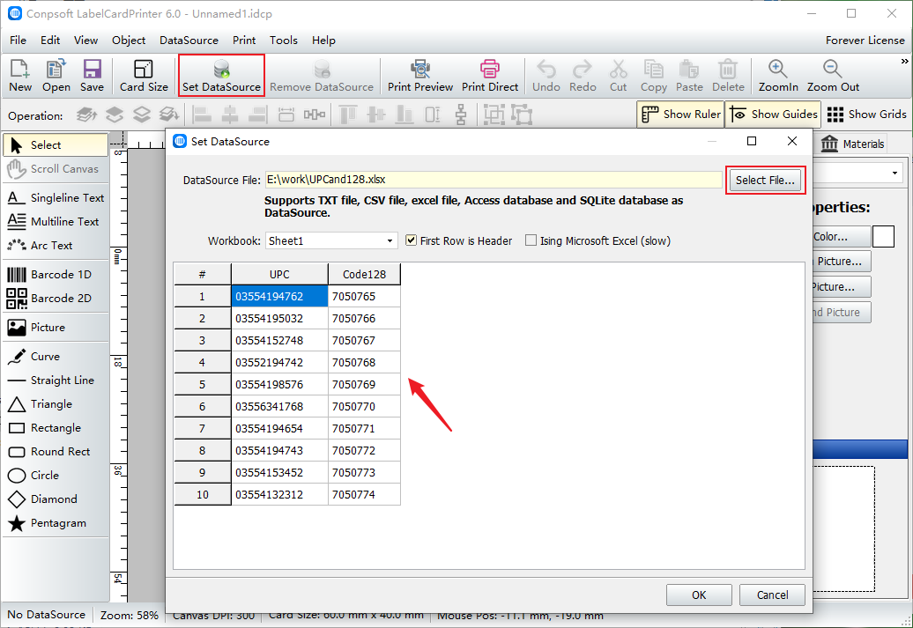Open the Object menu
This screenshot has width=913, height=628.
click(129, 41)
